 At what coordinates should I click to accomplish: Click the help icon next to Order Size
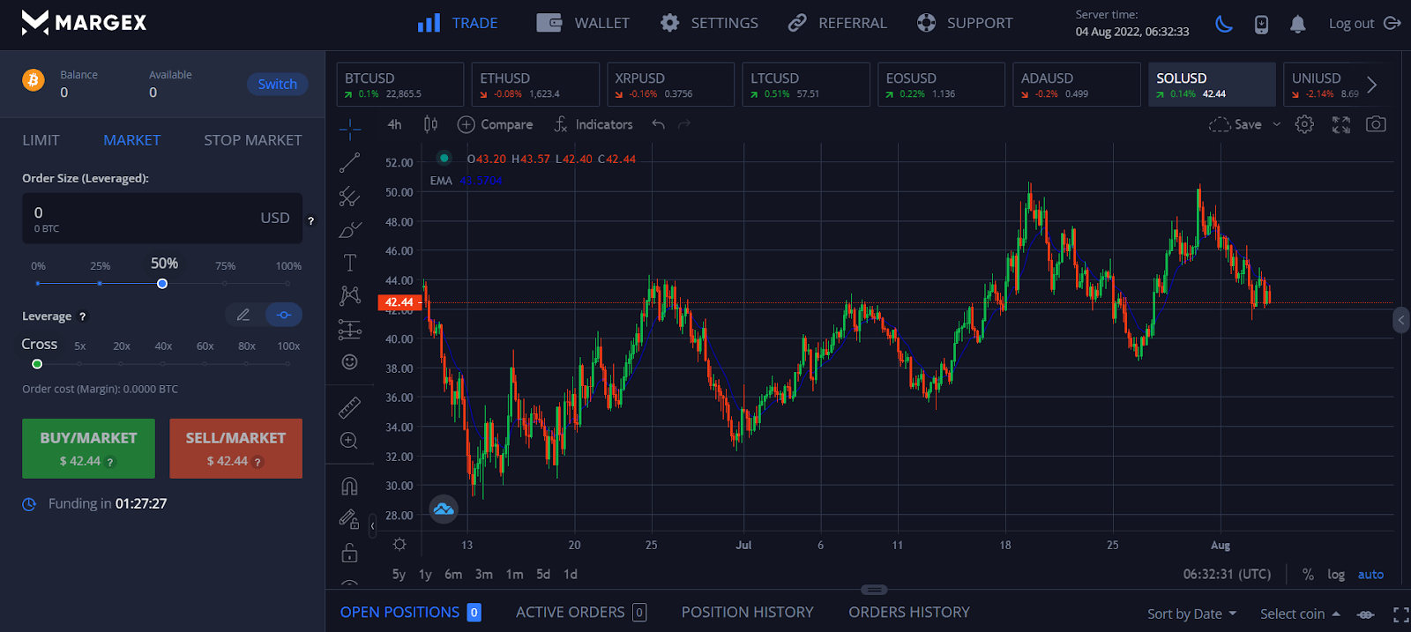click(310, 220)
